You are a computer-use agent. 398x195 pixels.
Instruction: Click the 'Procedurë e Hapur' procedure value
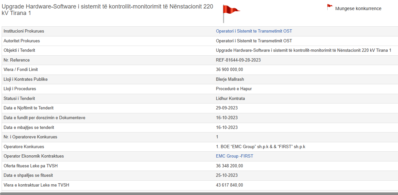click(234, 89)
